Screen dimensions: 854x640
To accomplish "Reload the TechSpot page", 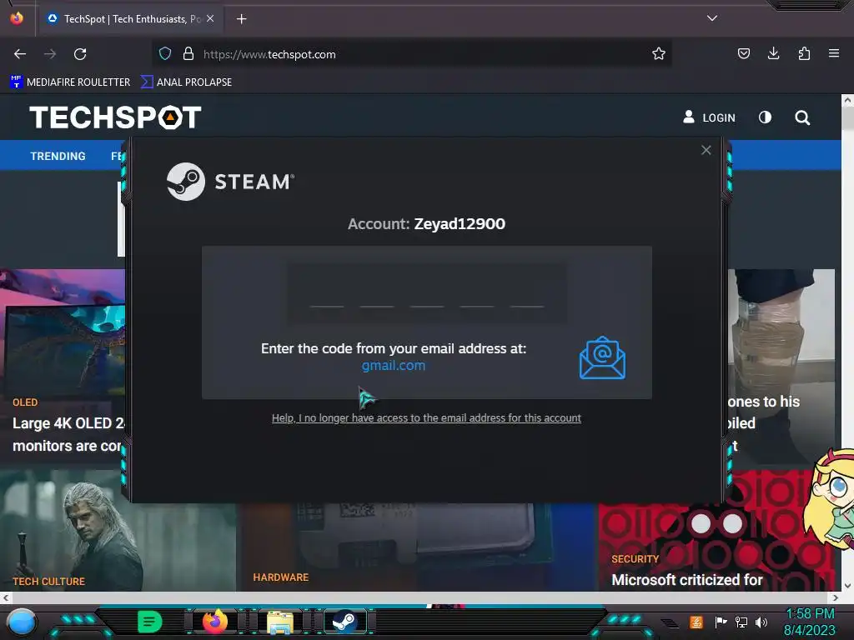I will (80, 54).
